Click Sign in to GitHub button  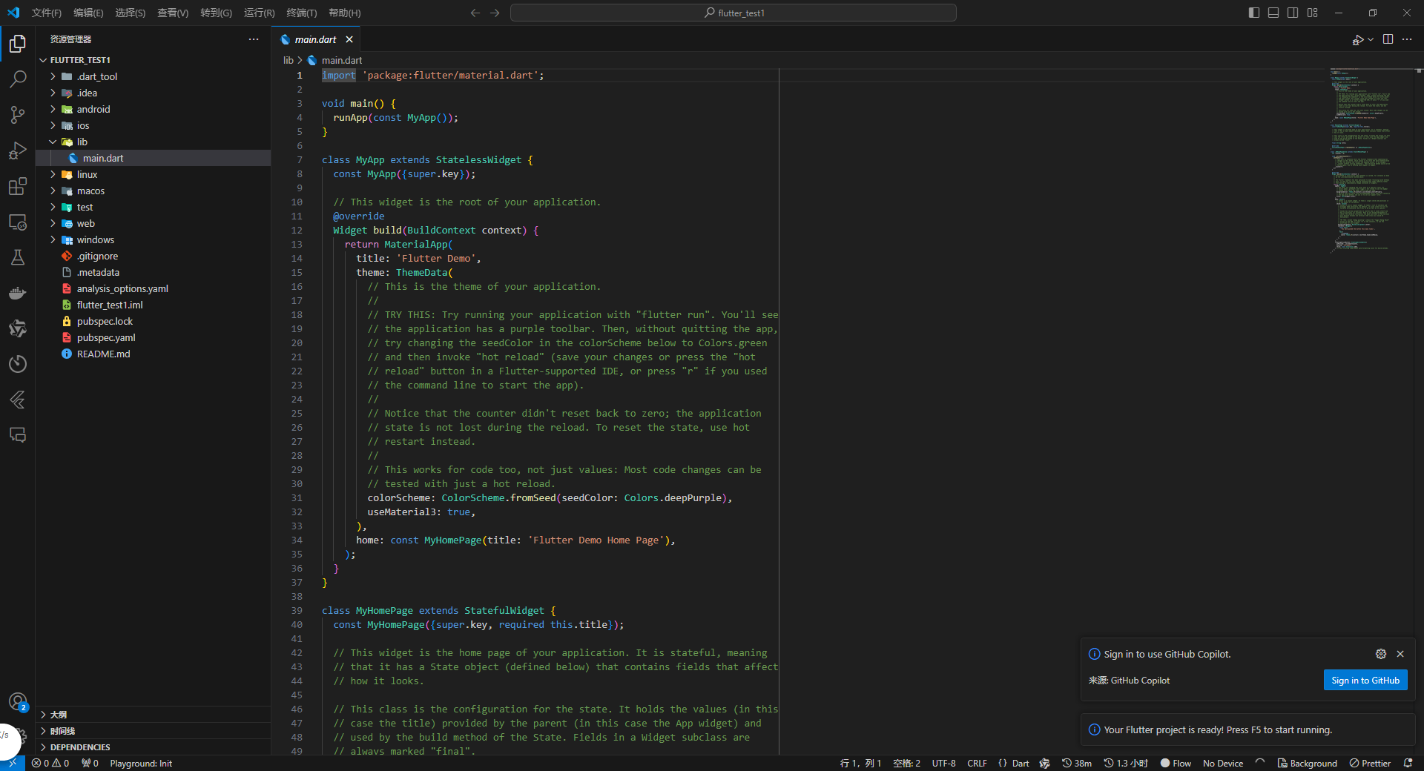(x=1365, y=680)
